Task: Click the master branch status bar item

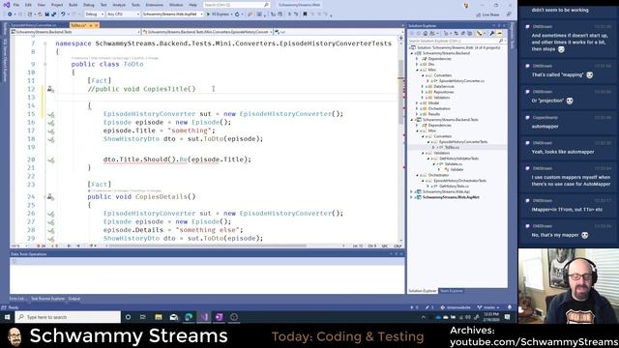Action: [x=487, y=307]
